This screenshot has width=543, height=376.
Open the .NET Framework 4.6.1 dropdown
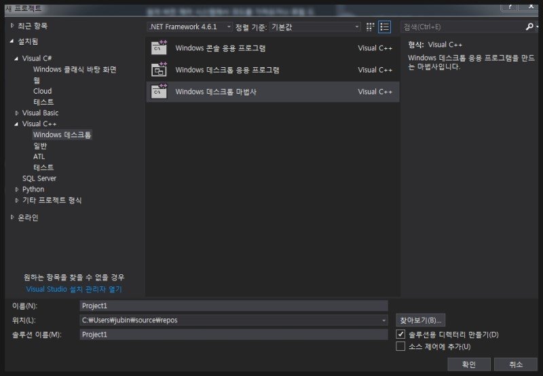point(190,26)
